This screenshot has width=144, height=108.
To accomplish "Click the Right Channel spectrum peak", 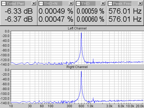I will [x=81, y=72].
